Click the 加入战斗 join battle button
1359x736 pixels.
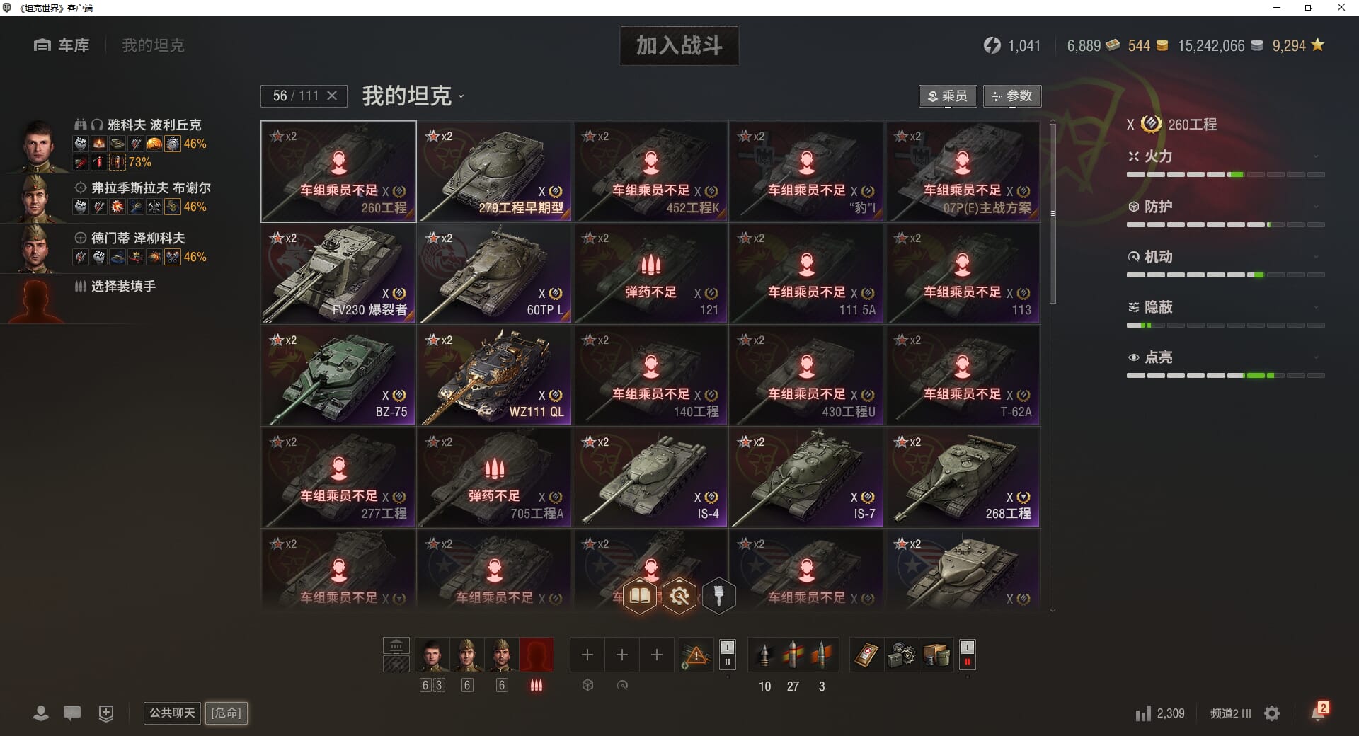679,45
